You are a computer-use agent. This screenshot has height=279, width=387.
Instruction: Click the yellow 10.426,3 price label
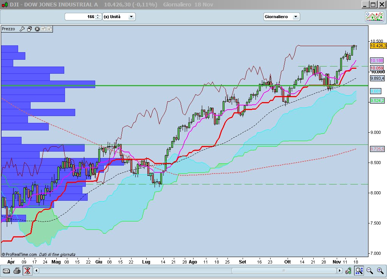(378, 46)
